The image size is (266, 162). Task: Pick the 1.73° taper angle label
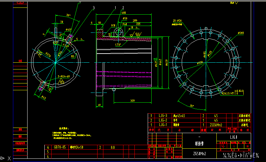pos(118,44)
